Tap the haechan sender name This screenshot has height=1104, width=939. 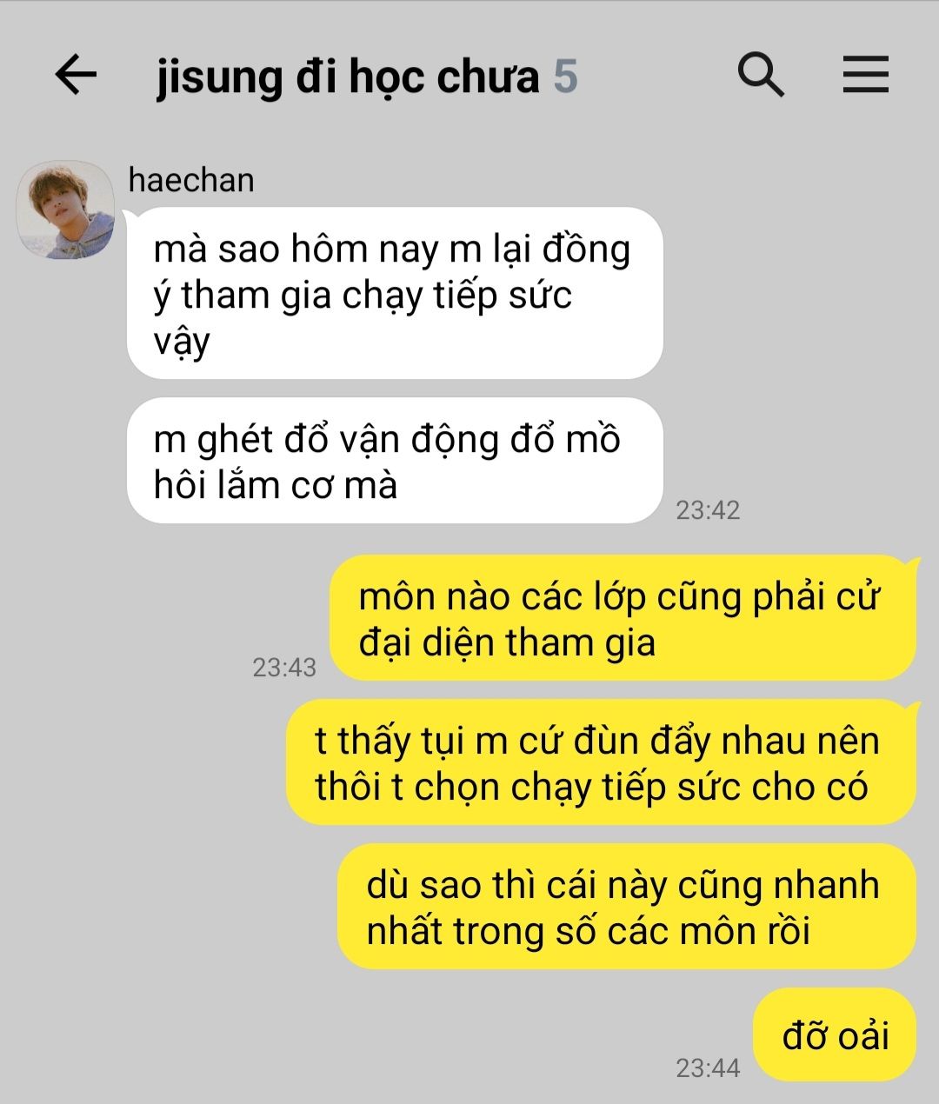[191, 180]
